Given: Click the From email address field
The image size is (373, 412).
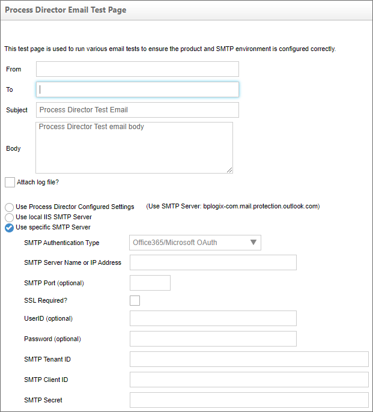Looking at the screenshot, I should [x=137, y=69].
